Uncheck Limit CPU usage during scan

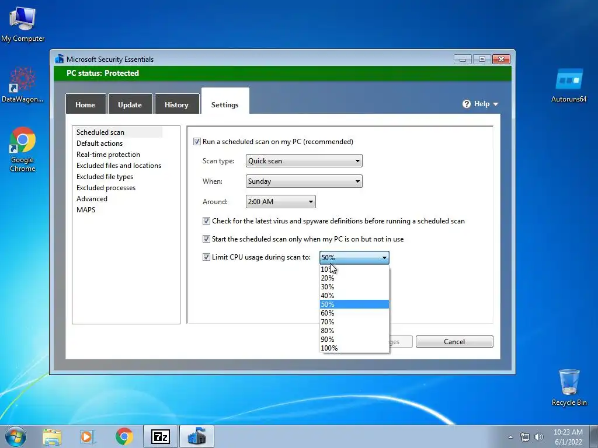coord(206,257)
